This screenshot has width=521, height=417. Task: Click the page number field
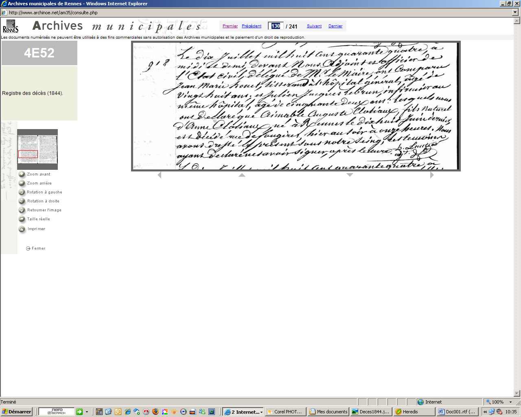click(x=276, y=26)
